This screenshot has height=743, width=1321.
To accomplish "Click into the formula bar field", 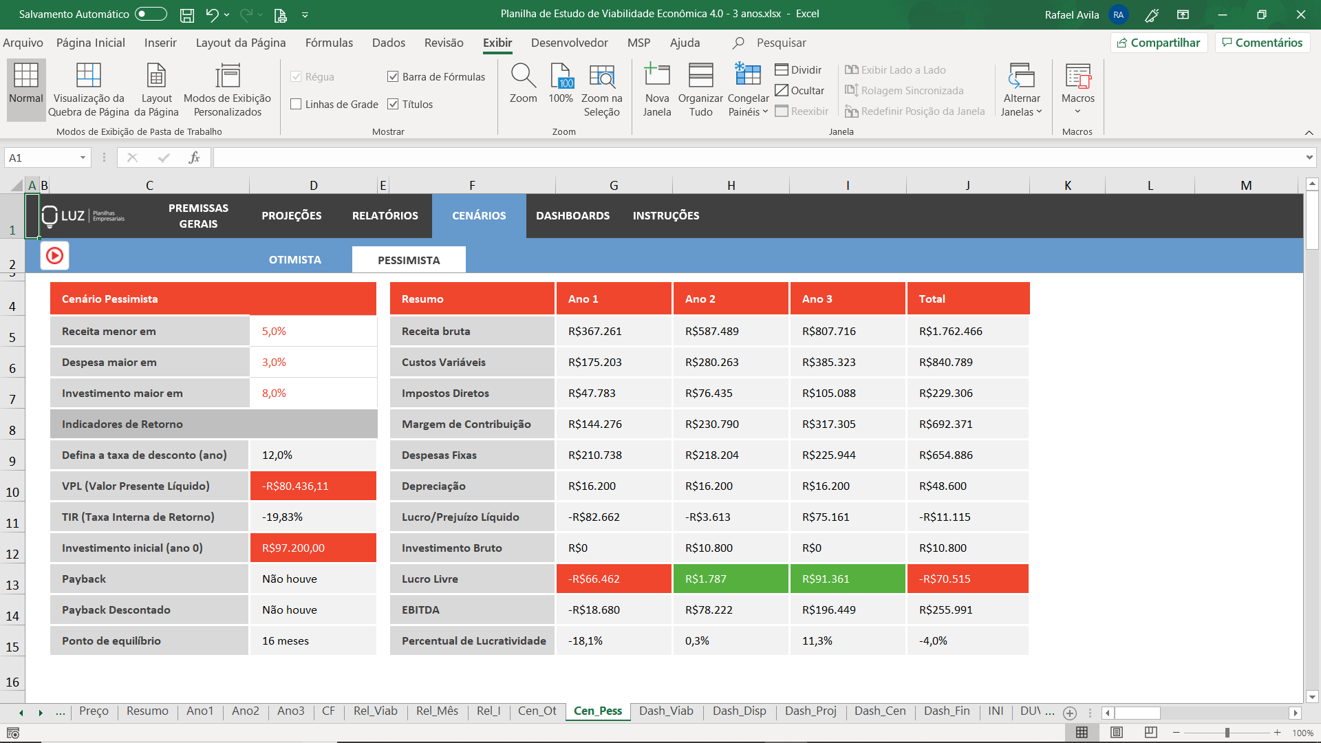I will (x=757, y=158).
